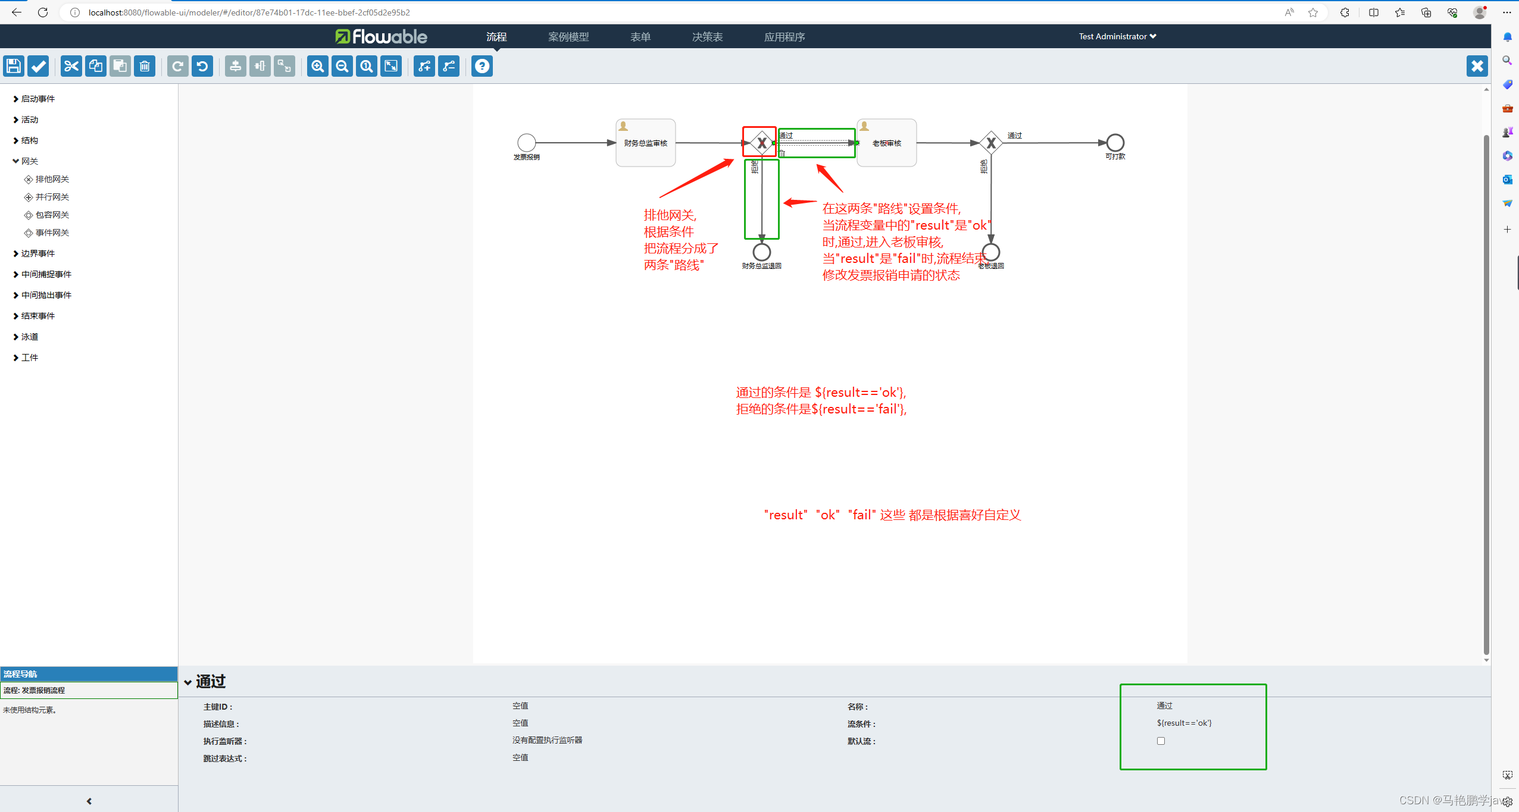Save the model with the floppy disk icon

[14, 66]
